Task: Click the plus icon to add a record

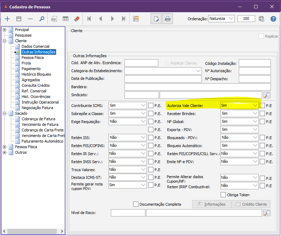Action: 7,19
